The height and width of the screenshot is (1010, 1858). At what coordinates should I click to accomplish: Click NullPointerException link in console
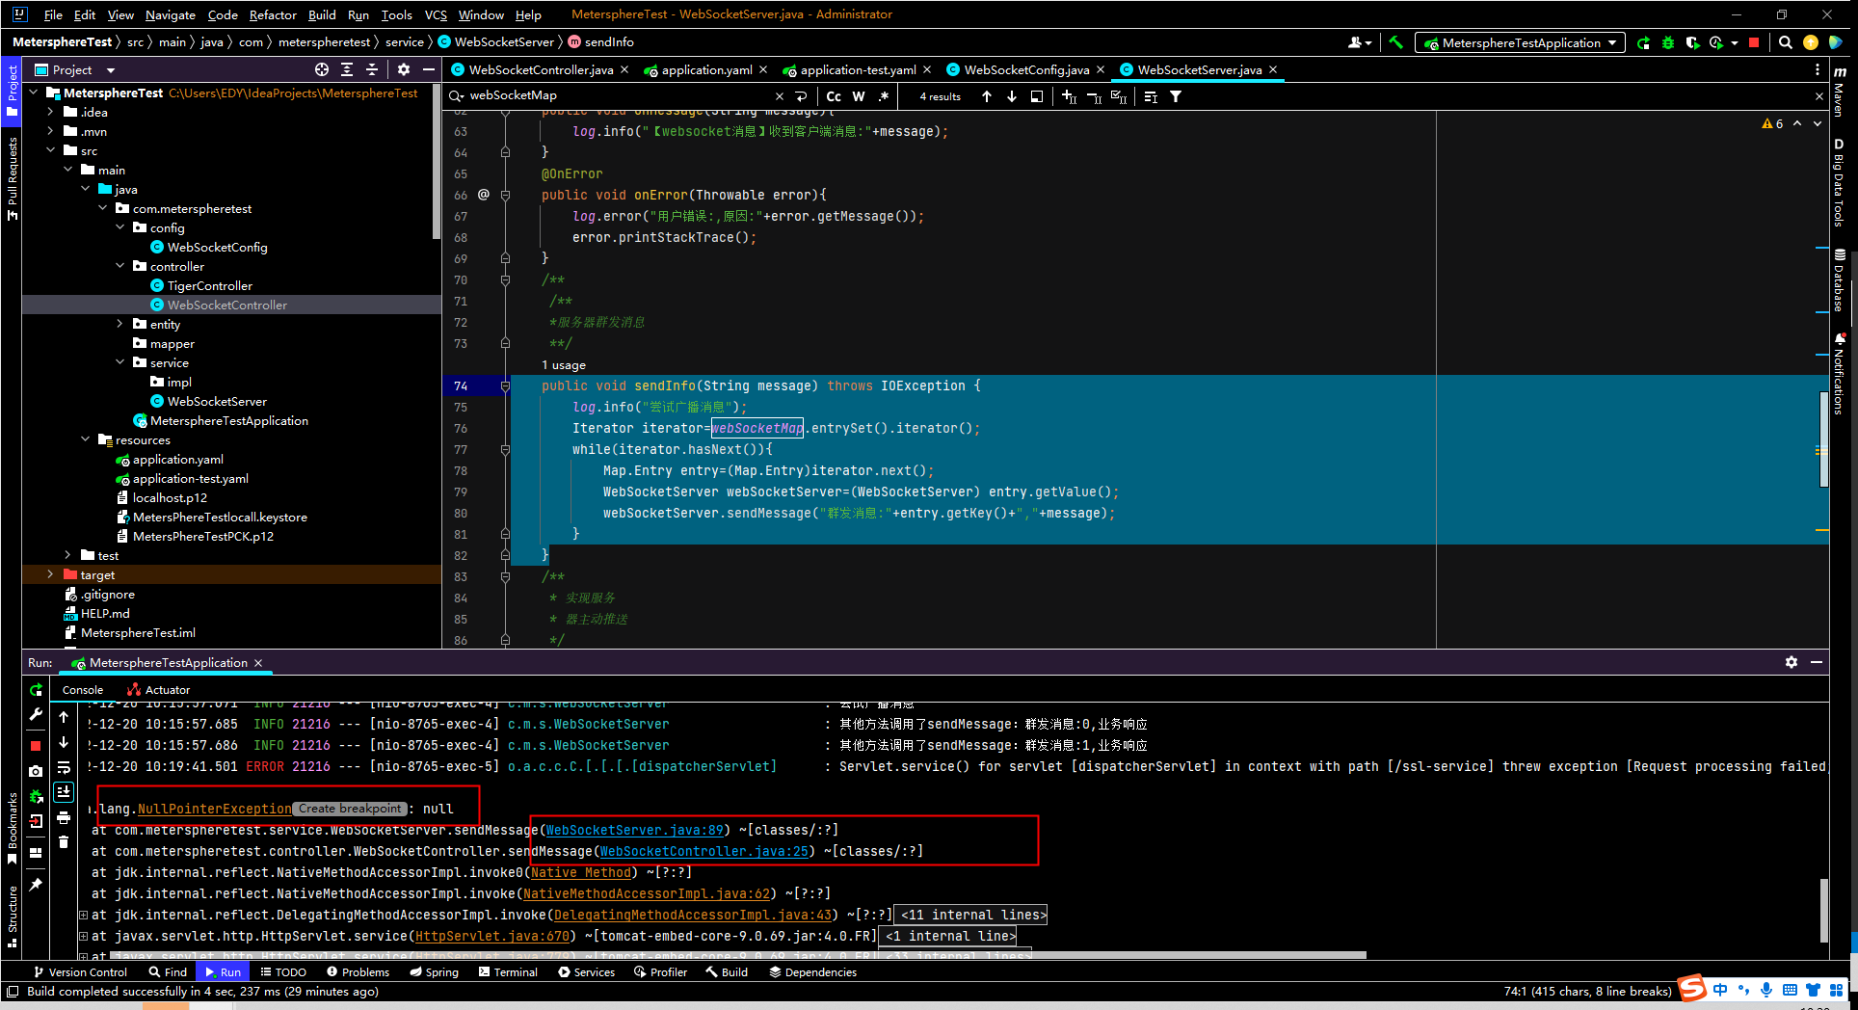(214, 809)
